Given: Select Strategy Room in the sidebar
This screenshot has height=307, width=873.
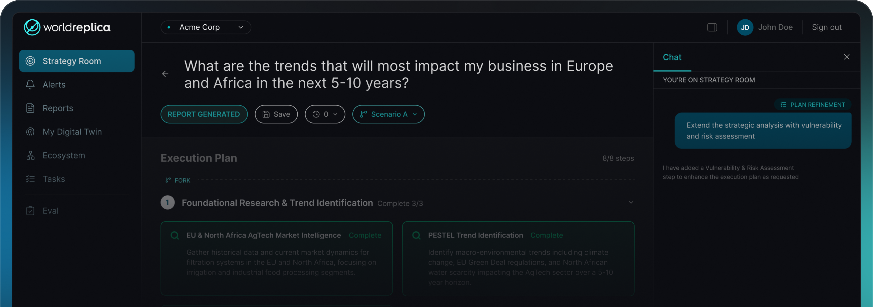Looking at the screenshot, I should pyautogui.click(x=77, y=61).
